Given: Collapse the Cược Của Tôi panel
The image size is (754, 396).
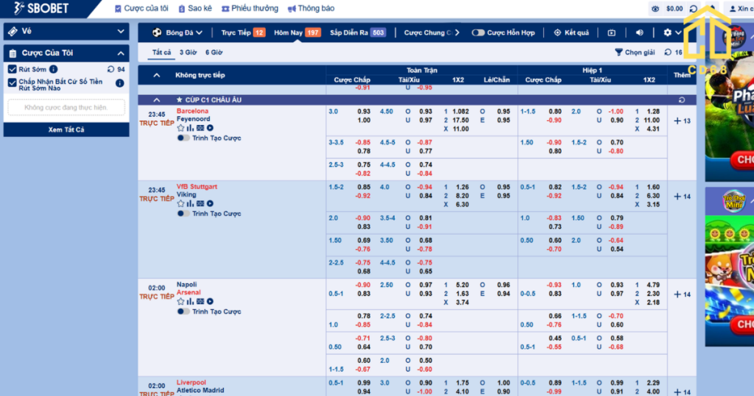Looking at the screenshot, I should point(66,53).
